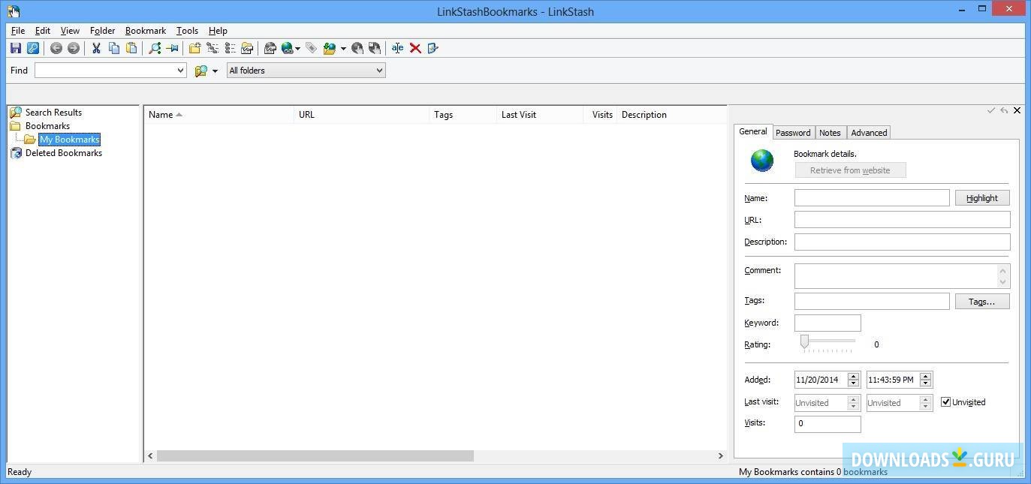Click the New Folder toolbar icon
This screenshot has height=484, width=1031.
pos(194,48)
